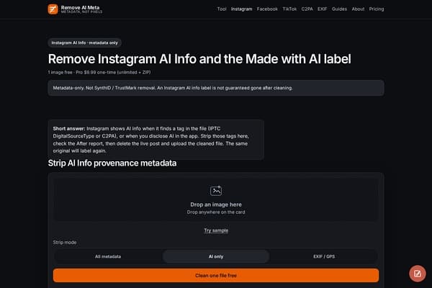The image size is (432, 288).
Task: Open the C2PA nav item
Action: 307,9
